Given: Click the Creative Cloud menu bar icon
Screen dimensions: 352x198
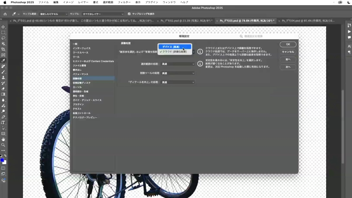Looking at the screenshot, I should pos(340,2).
